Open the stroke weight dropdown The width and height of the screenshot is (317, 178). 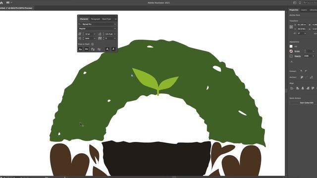point(314,51)
